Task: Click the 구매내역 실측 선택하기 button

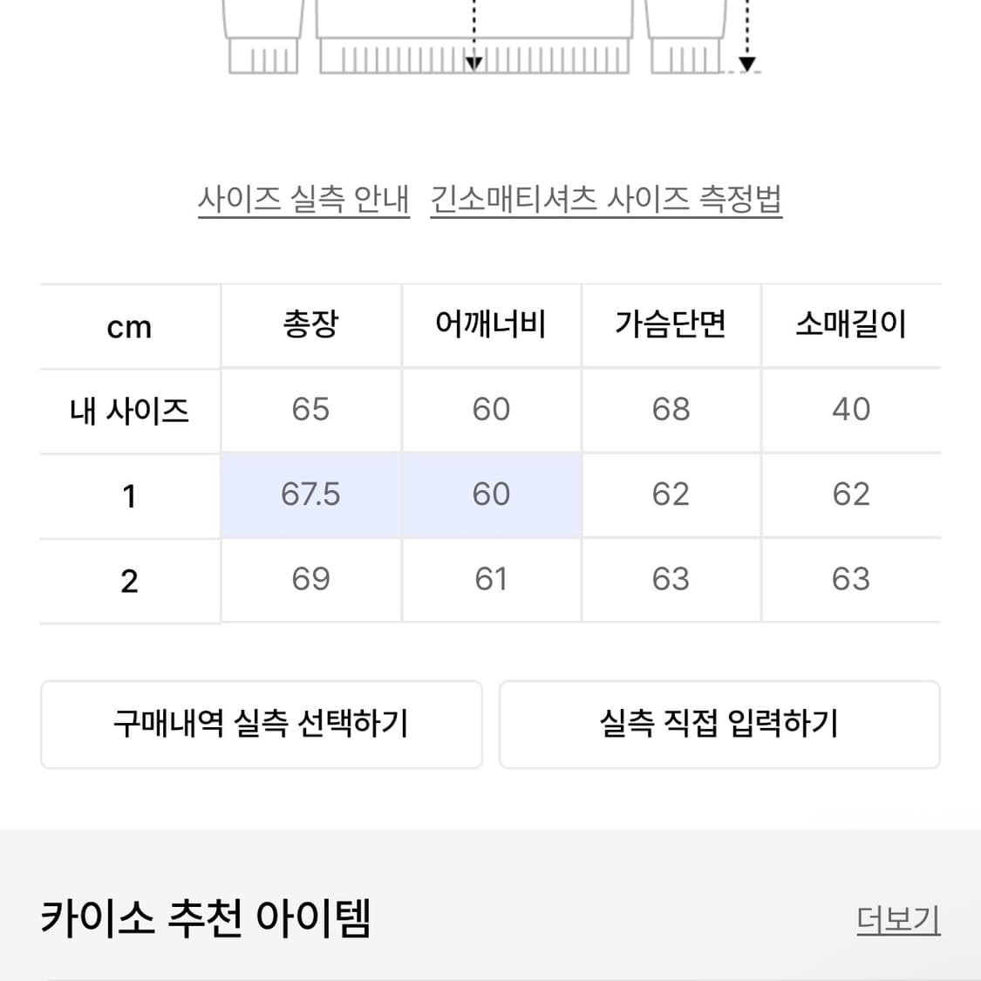Action: [261, 725]
